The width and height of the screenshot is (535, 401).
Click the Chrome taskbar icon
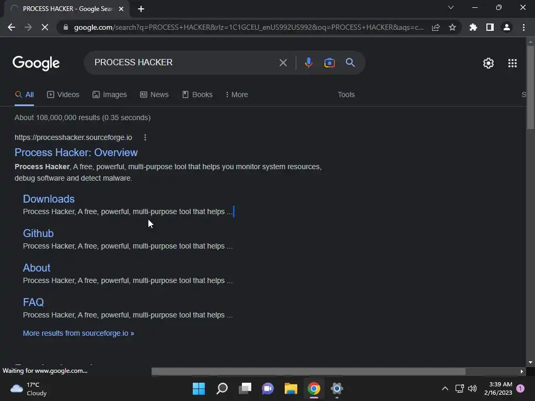pyautogui.click(x=314, y=388)
